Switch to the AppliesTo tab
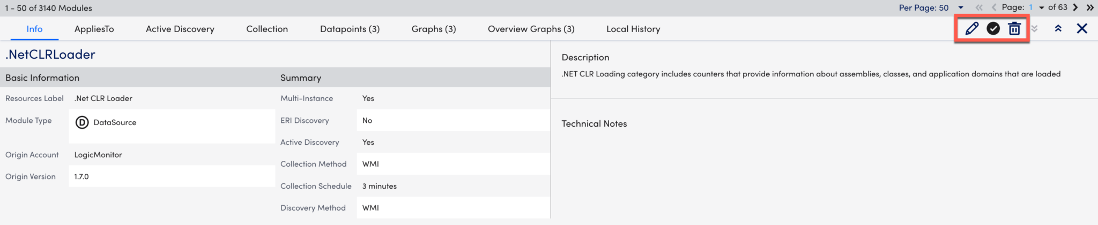The height and width of the screenshot is (225, 1098). coord(94,29)
